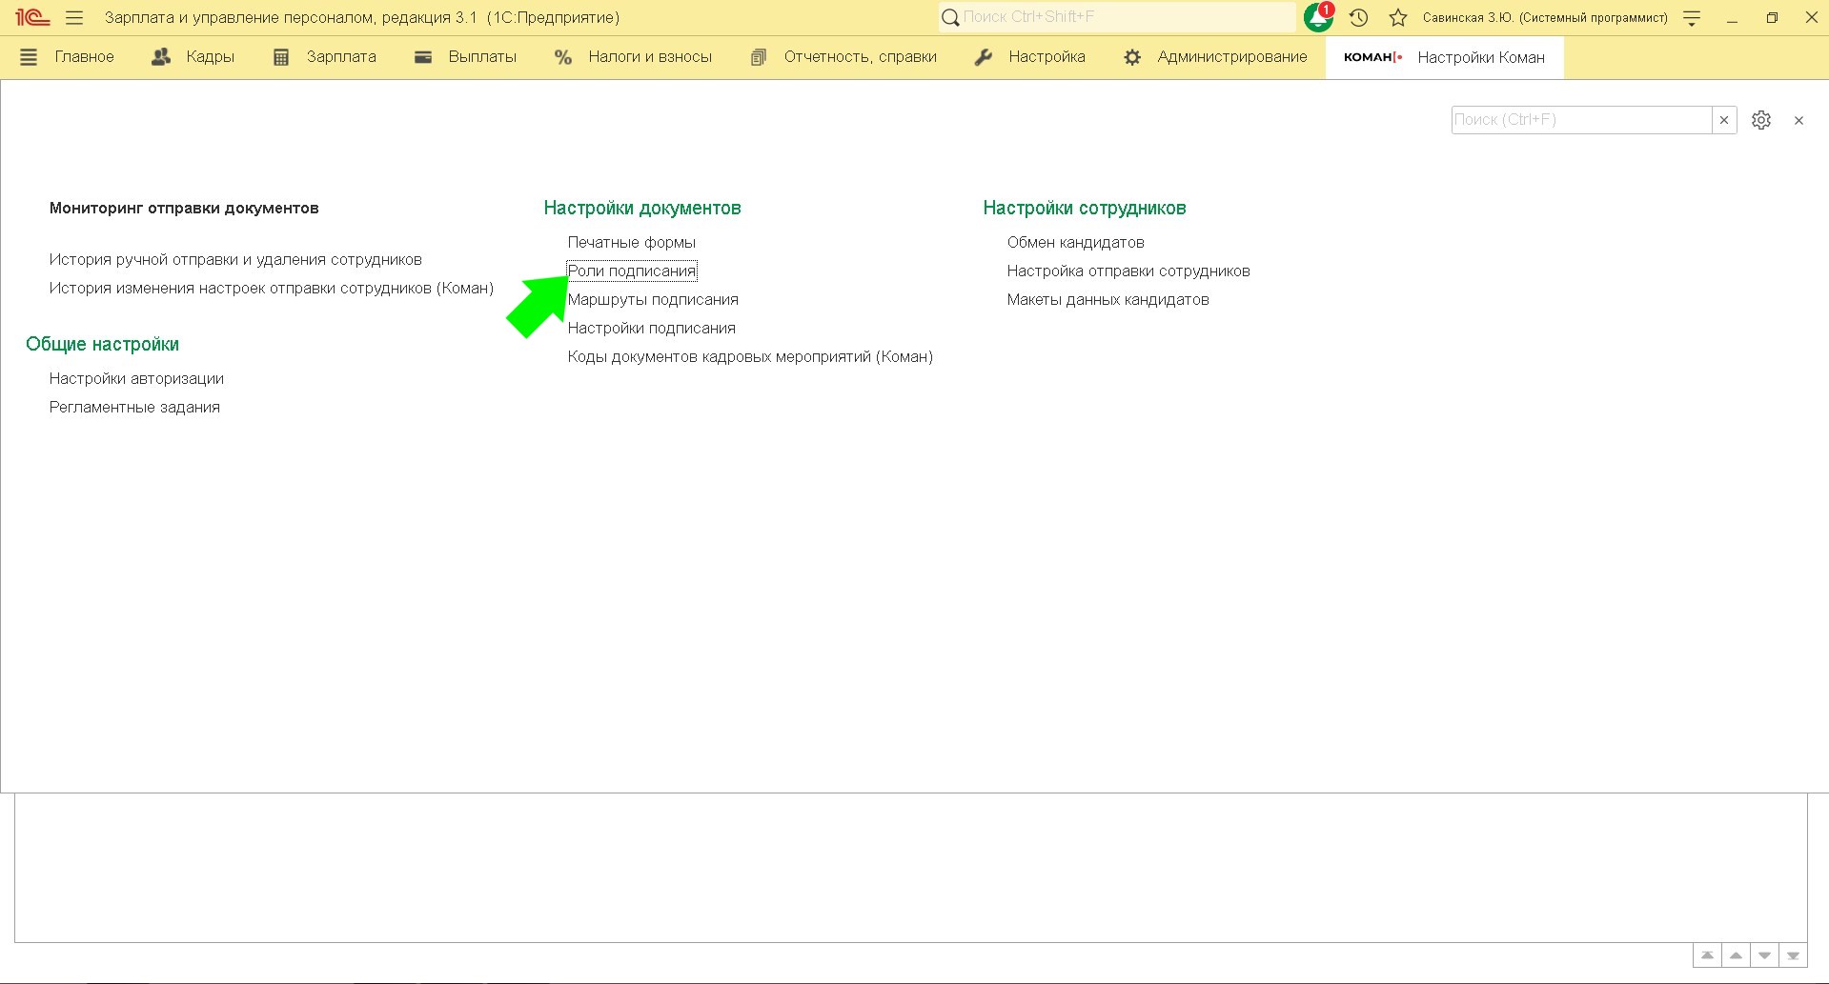Click the notifications bell icon
The width and height of the screenshot is (1829, 984).
point(1318,18)
